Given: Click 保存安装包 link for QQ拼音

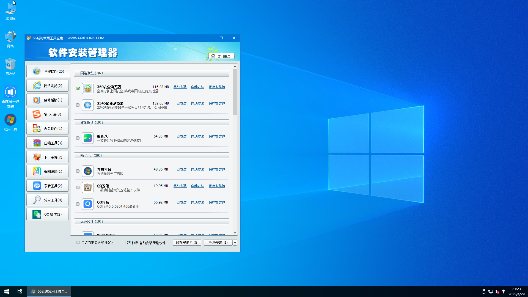Looking at the screenshot, I should 217,202.
